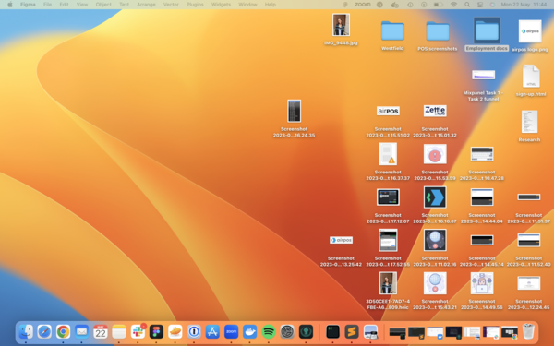Activate Siri from the menu bar

coord(492,5)
